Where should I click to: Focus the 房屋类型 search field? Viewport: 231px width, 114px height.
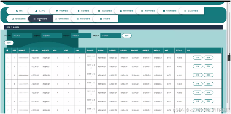coord(52,36)
